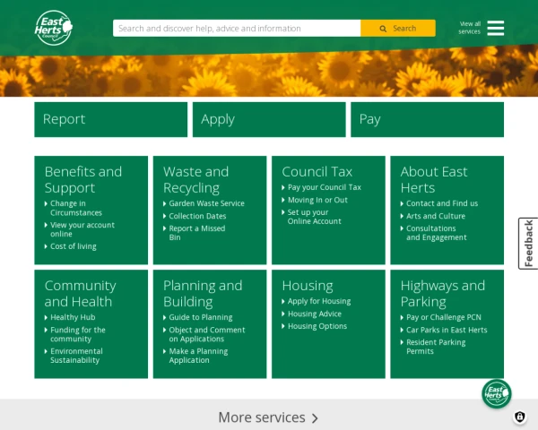Screen dimensions: 538x430
Task: Open Planning and Building heading
Action: [x=203, y=294]
